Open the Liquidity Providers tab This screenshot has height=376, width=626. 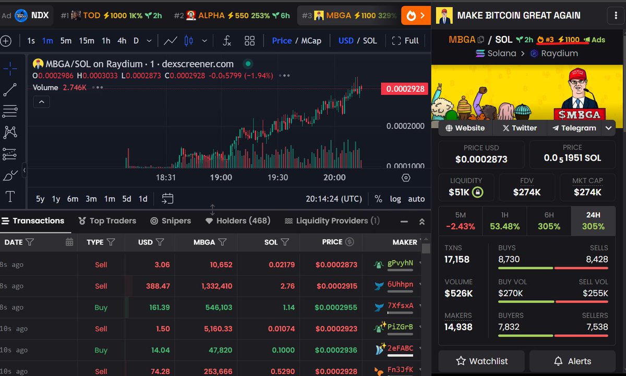tap(332, 221)
